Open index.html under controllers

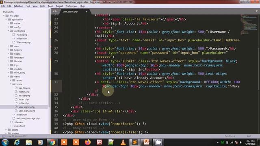tap(22, 39)
